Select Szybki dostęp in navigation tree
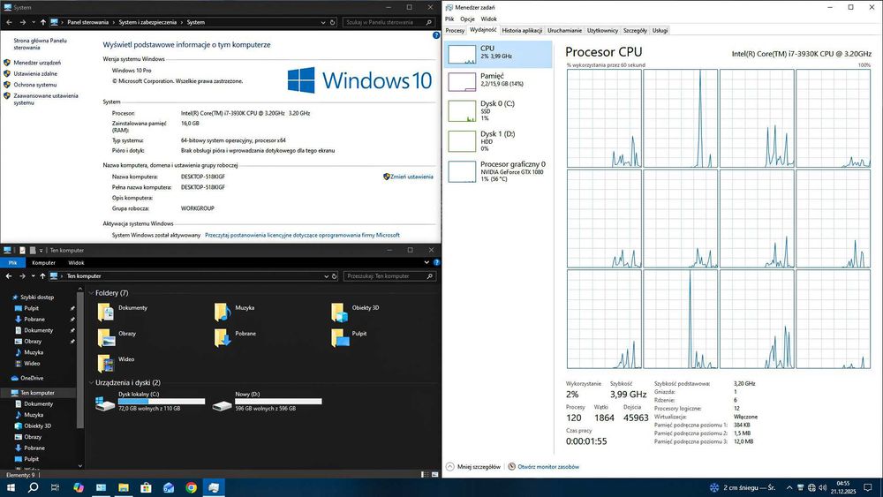Viewport: 883px width, 497px height. pyautogui.click(x=36, y=297)
